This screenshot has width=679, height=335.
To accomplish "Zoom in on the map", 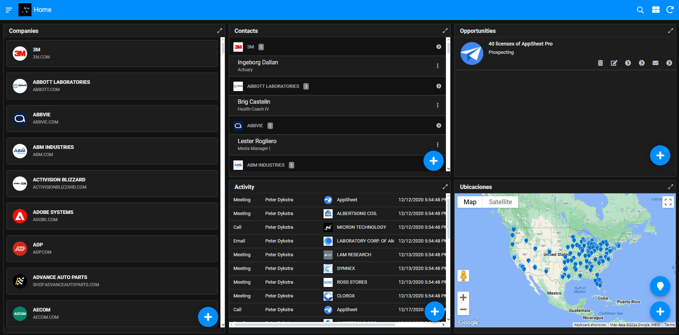I will 463,297.
